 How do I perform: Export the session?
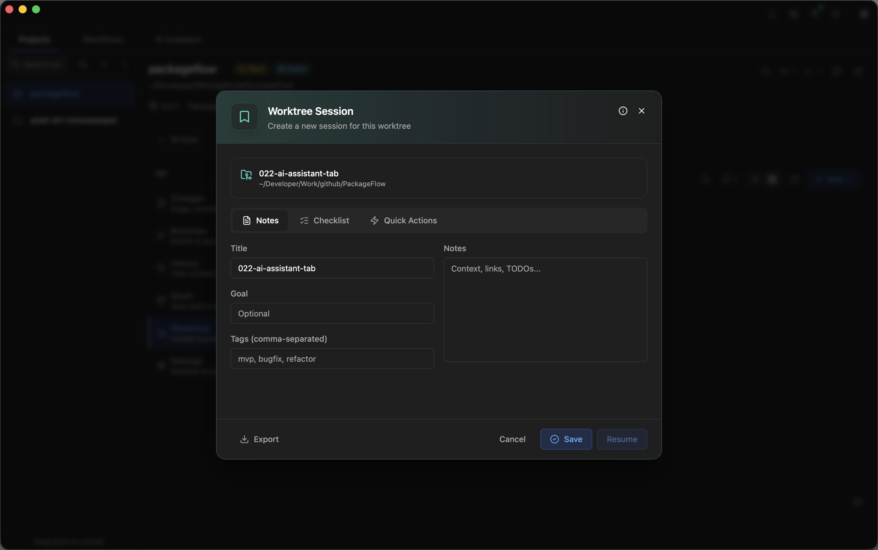click(x=260, y=439)
